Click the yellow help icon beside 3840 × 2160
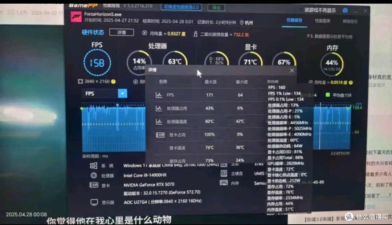Screen dimensions: 392x225 click(x=113, y=81)
